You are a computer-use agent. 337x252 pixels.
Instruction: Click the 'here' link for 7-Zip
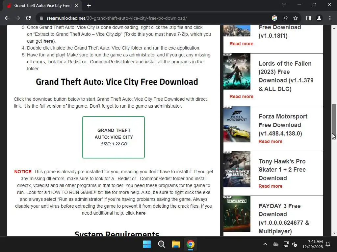click(48, 41)
